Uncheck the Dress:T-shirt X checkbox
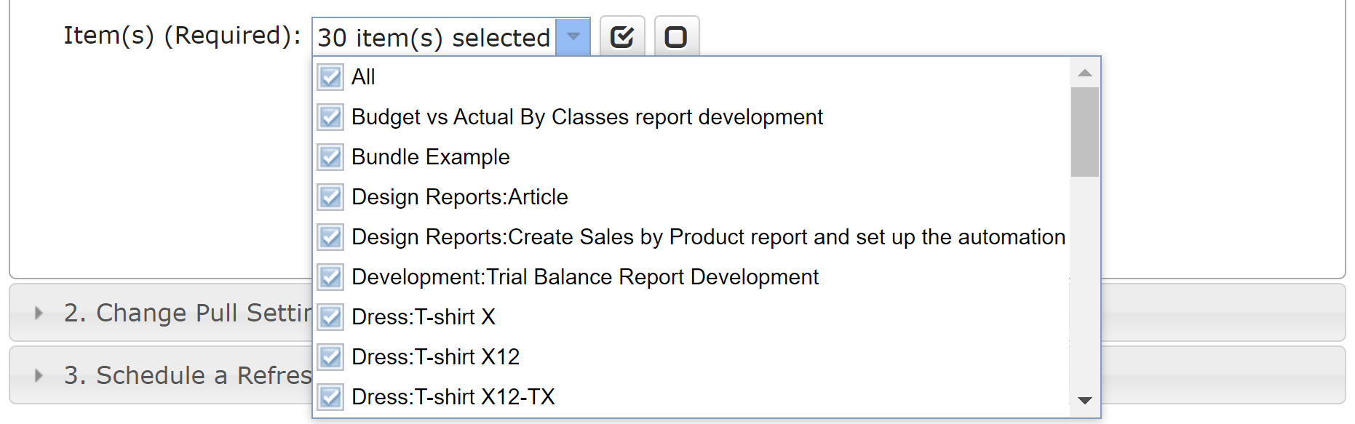Image resolution: width=1355 pixels, height=424 pixels. point(330,316)
